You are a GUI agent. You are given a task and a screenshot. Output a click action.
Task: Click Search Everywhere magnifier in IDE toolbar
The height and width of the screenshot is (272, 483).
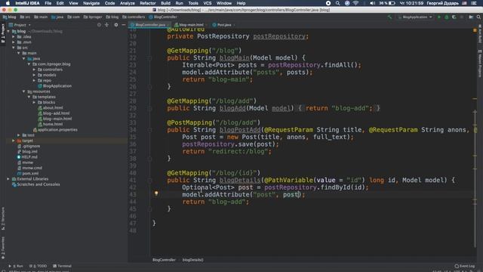[478, 17]
